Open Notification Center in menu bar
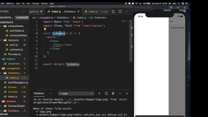 187,4
